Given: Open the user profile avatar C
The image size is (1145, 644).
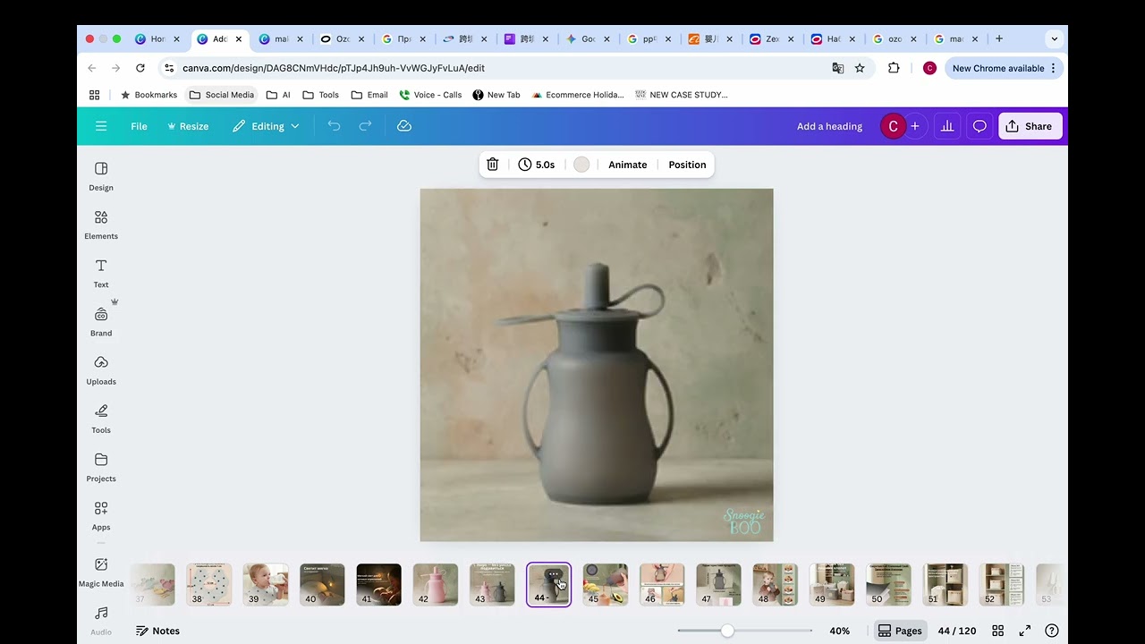Looking at the screenshot, I should 893,126.
